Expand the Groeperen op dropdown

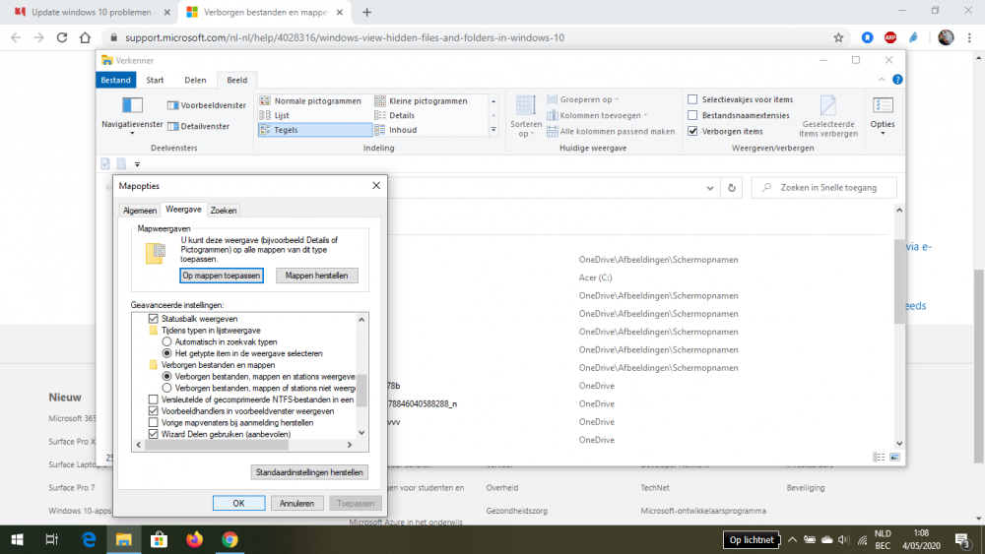[x=585, y=99]
